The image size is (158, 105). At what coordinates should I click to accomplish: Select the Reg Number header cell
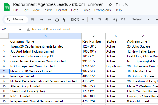point(93,41)
